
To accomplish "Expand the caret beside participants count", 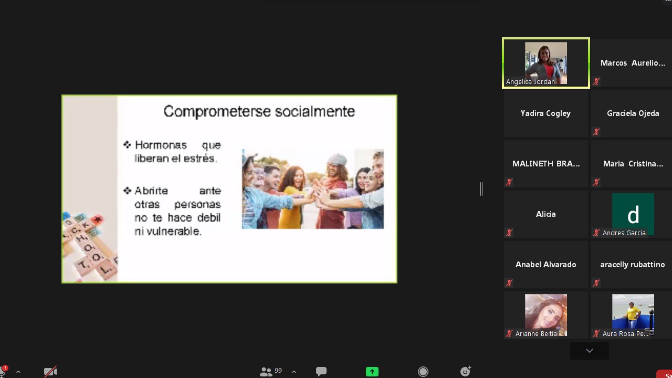I will [x=294, y=372].
